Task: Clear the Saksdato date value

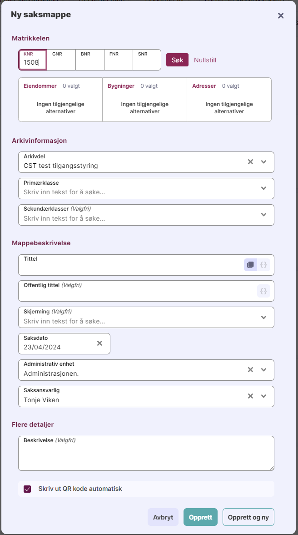Action: (99, 343)
